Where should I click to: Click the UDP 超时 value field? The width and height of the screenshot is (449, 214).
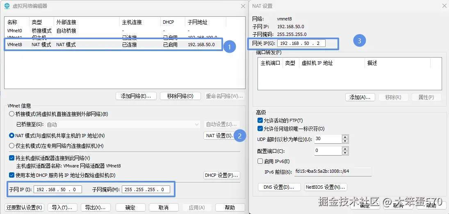328,139
